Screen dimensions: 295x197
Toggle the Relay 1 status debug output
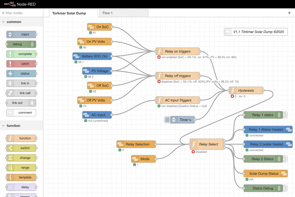click(285, 115)
